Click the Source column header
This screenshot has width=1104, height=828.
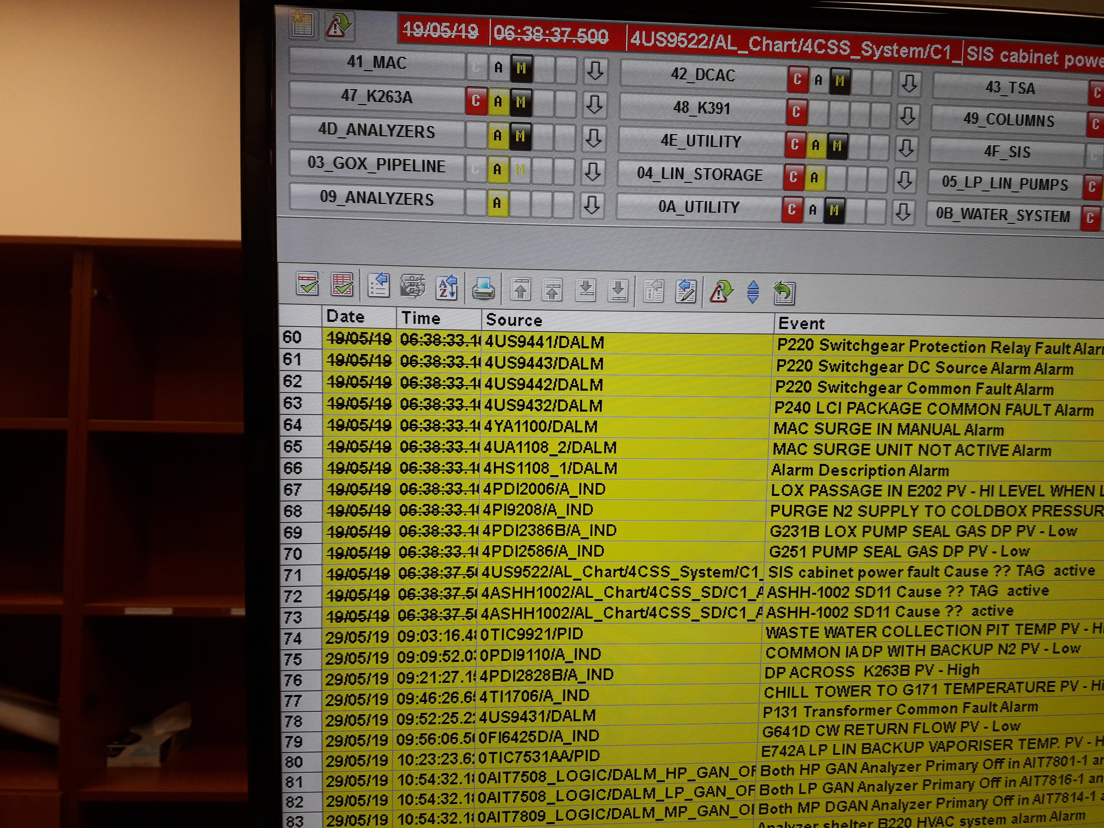click(x=514, y=320)
